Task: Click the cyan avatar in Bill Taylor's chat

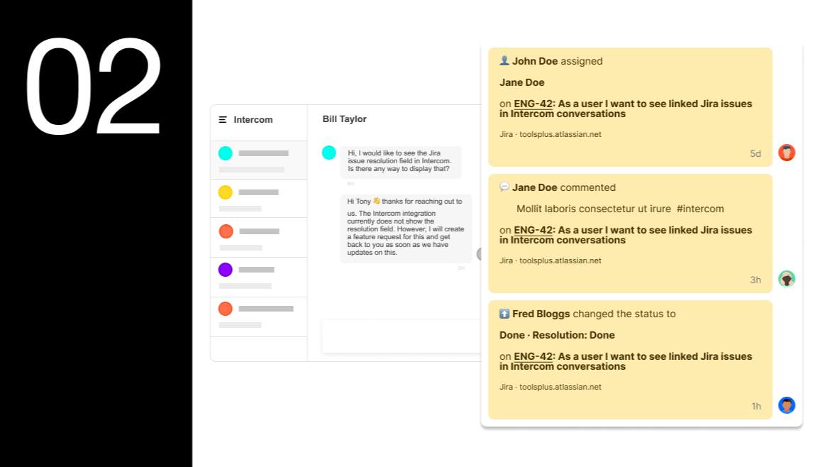Action: point(329,153)
